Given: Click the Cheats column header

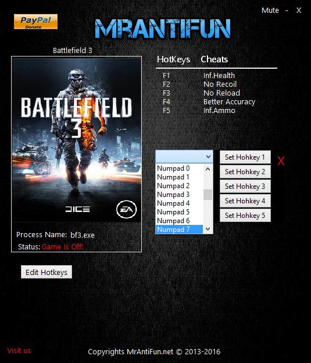Looking at the screenshot, I should [x=214, y=59].
